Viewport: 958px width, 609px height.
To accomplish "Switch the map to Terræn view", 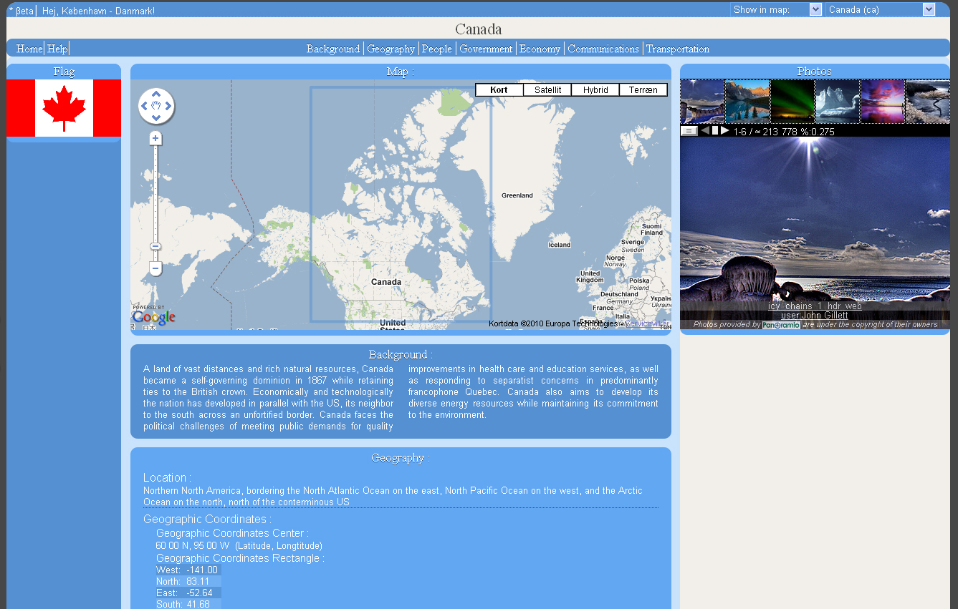I will point(643,90).
